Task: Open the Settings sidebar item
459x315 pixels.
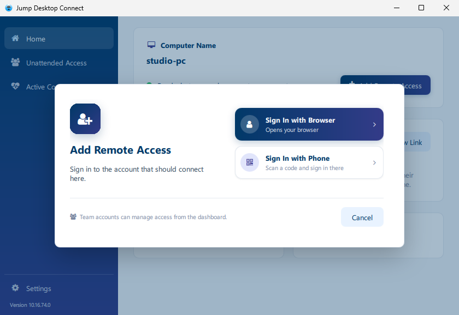Action: [x=59, y=288]
